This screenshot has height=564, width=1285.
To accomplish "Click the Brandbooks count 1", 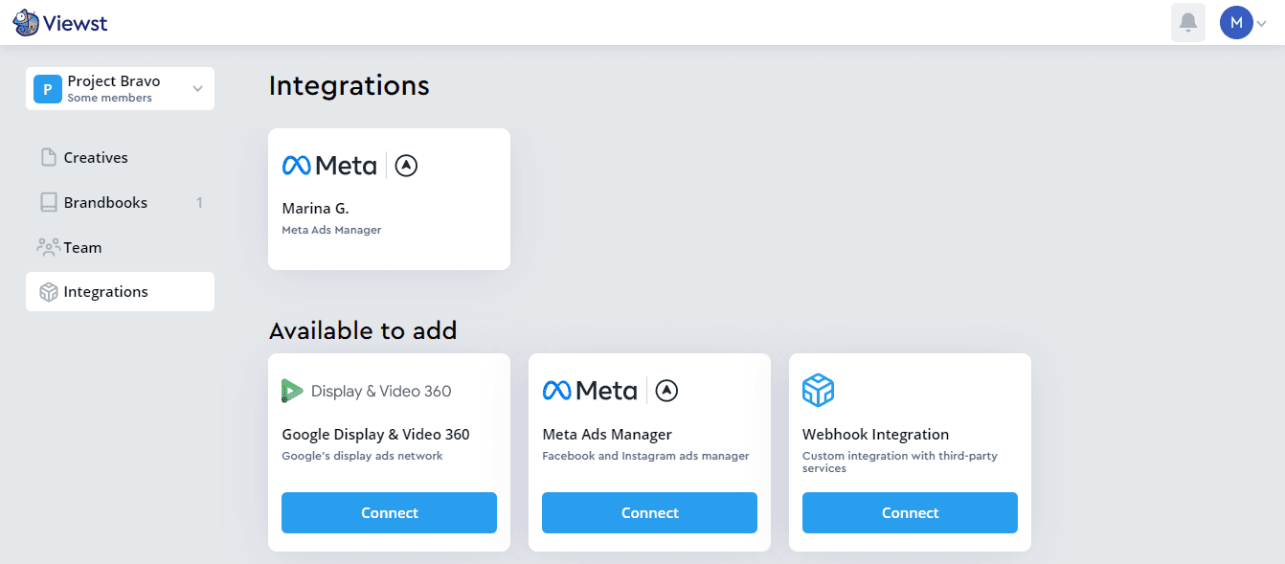I will pyautogui.click(x=199, y=202).
